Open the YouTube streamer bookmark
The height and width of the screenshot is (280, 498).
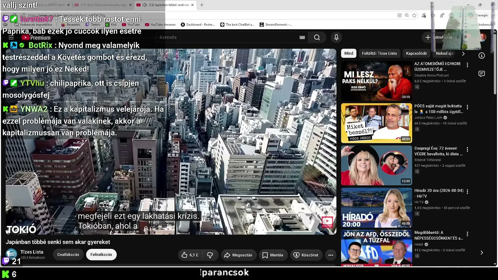[160, 24]
